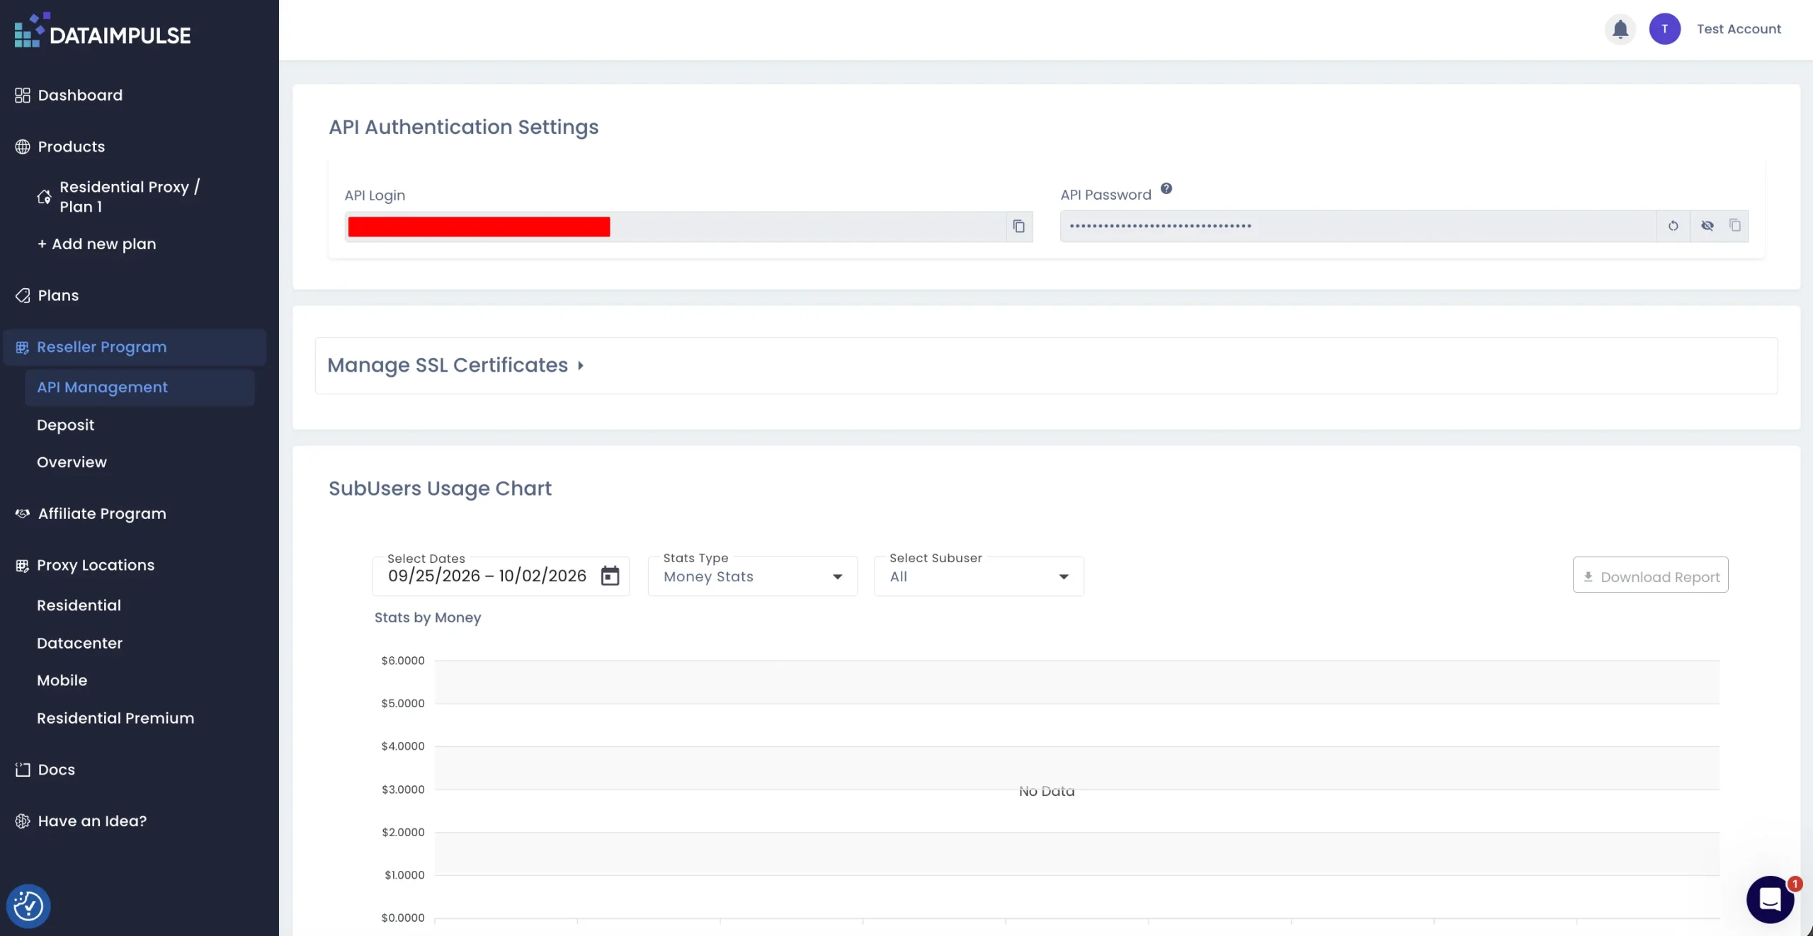Show API Password help tooltip icon
The image size is (1813, 936).
tap(1166, 188)
